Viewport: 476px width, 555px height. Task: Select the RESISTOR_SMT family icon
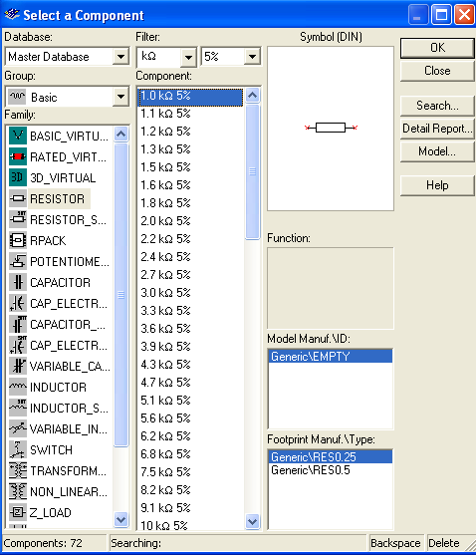tap(18, 219)
